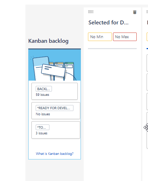Click the partially visible drag handle of the next column
Image resolution: width=148 pixels, height=181 pixels.
pos(147,12)
